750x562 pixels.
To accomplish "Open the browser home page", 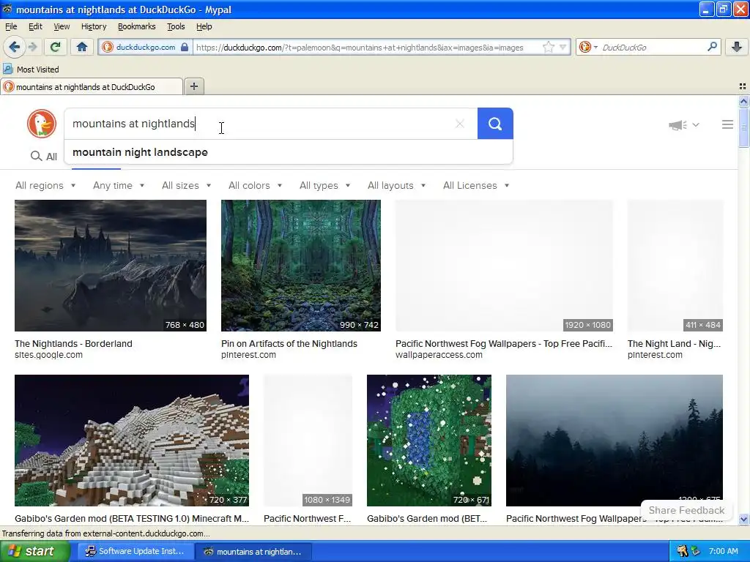I will 82,47.
